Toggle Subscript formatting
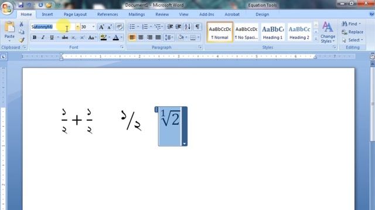The height and width of the screenshot is (210, 375). [73, 37]
